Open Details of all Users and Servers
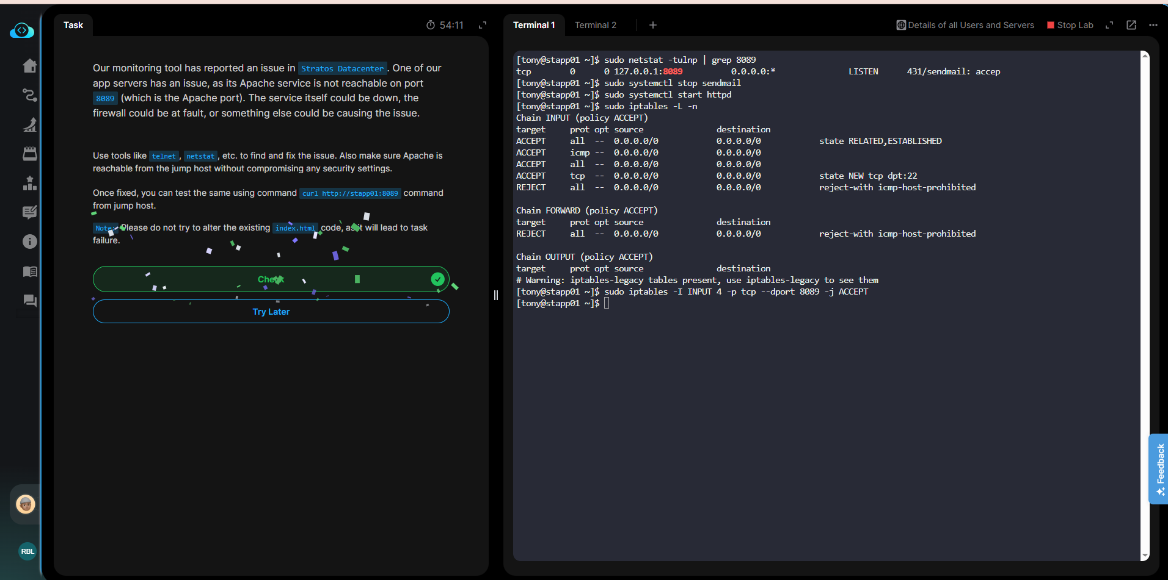Viewport: 1168px width, 580px height. pyautogui.click(x=965, y=25)
